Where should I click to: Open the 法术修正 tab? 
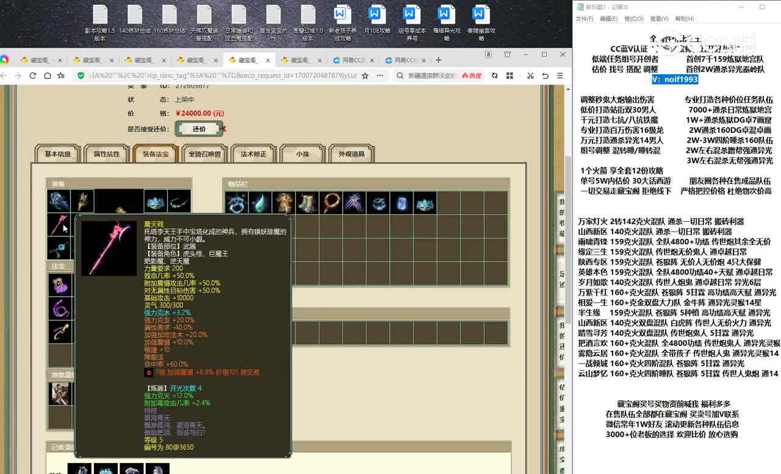point(254,154)
